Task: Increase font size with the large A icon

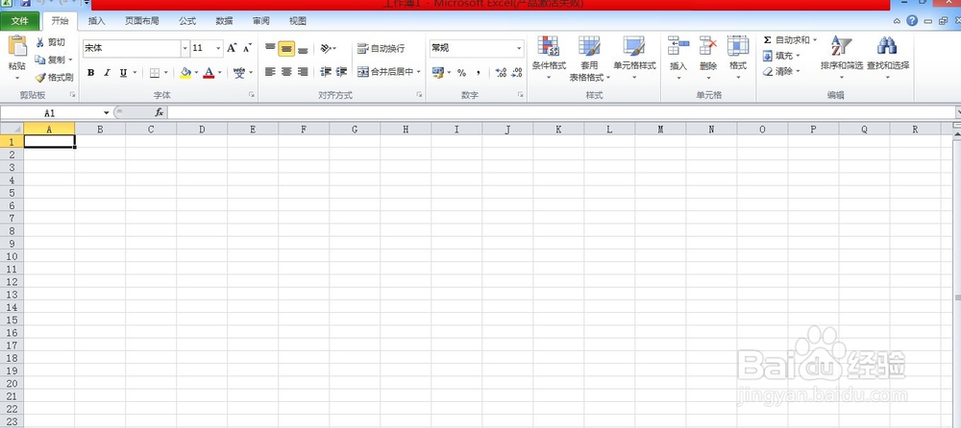Action: pyautogui.click(x=232, y=48)
